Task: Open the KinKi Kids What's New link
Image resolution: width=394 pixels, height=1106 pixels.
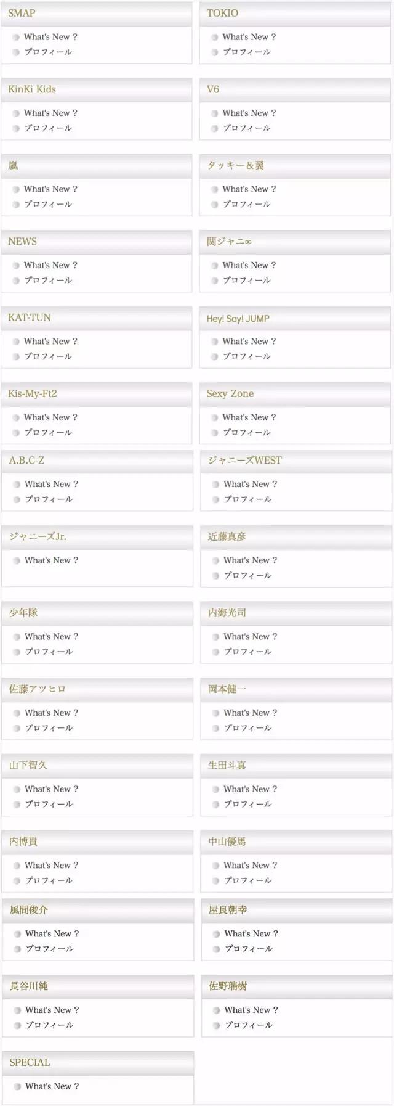Action: pos(50,113)
